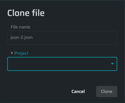The width and height of the screenshot is (125, 103).
Task: Dismiss the dialog using Cancel
Action: [78, 92]
